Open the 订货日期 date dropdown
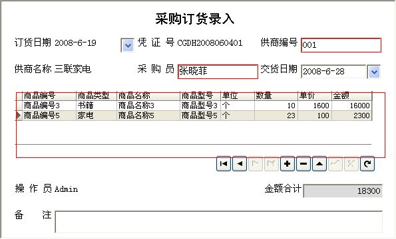Viewport: 396px width, 239px height. [x=127, y=45]
